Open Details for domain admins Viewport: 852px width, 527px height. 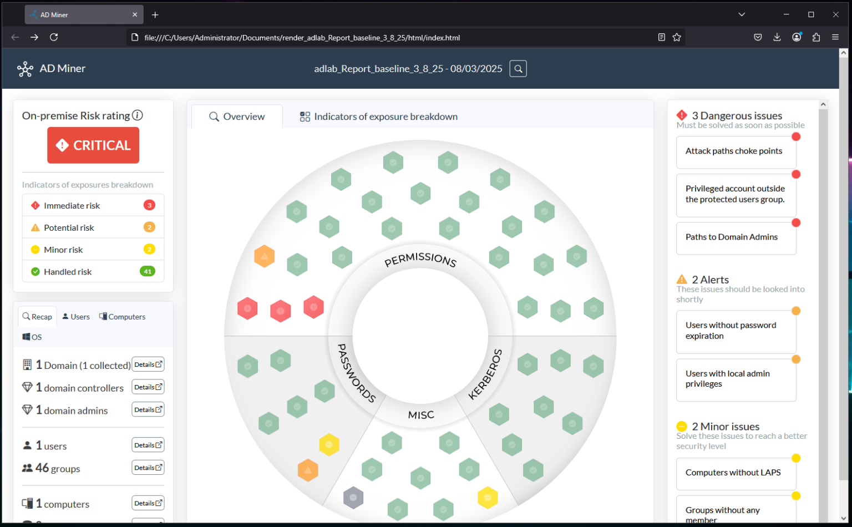coord(148,409)
